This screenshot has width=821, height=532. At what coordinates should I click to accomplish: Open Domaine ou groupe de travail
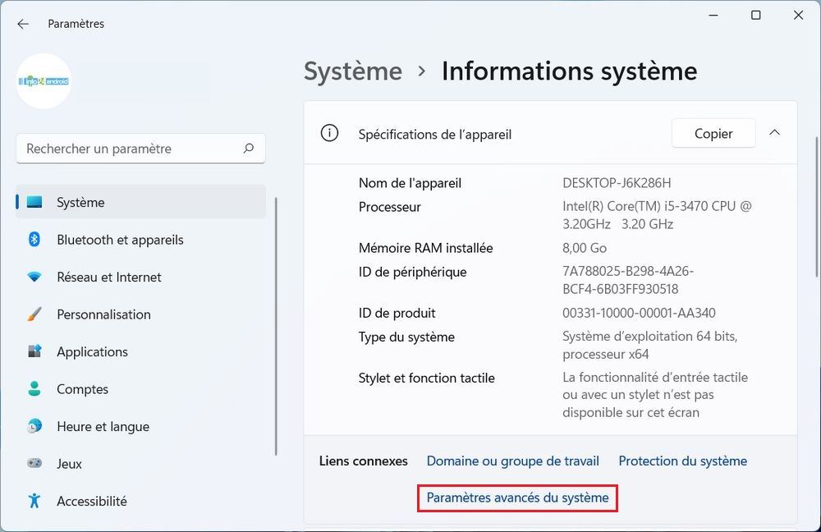pos(512,461)
